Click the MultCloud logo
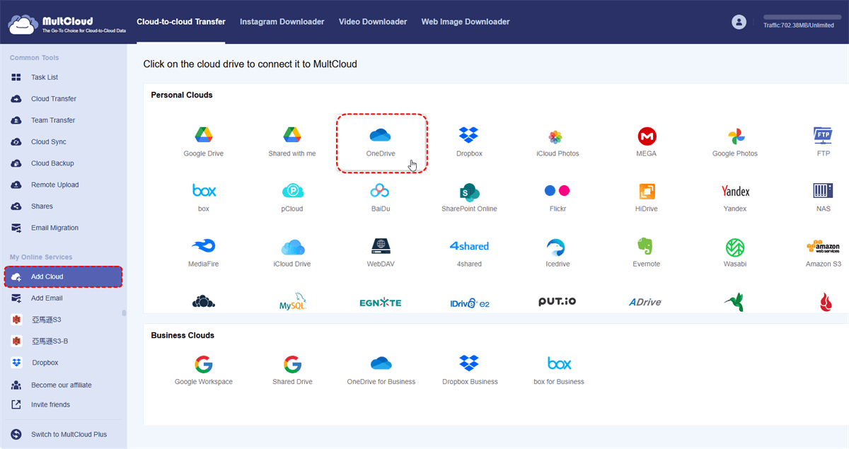The image size is (849, 449). coord(67,25)
